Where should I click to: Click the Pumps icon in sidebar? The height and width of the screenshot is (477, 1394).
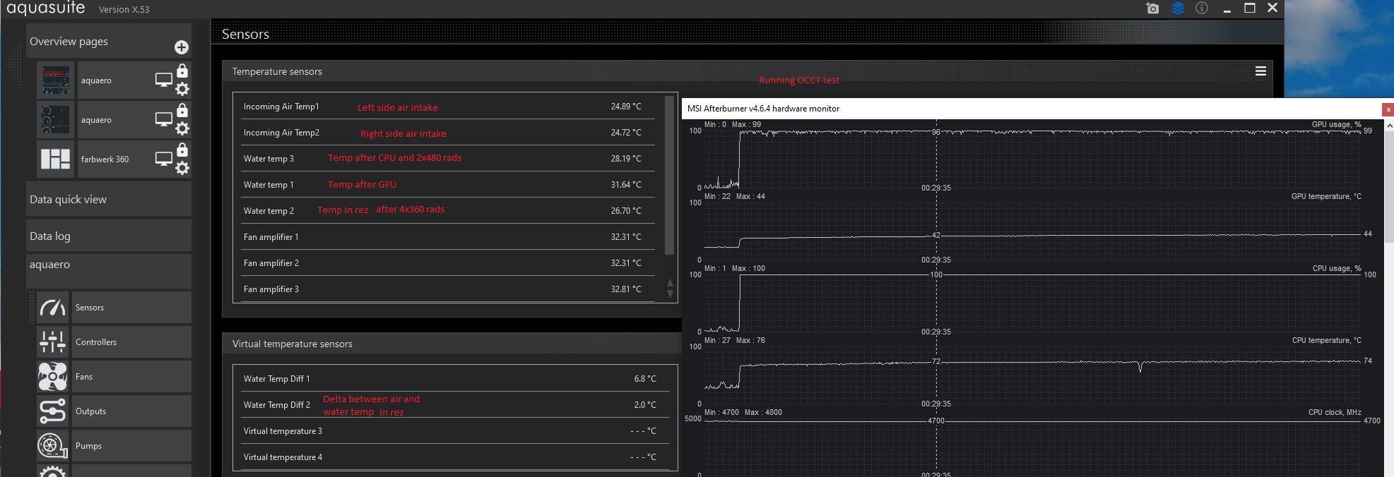point(52,446)
